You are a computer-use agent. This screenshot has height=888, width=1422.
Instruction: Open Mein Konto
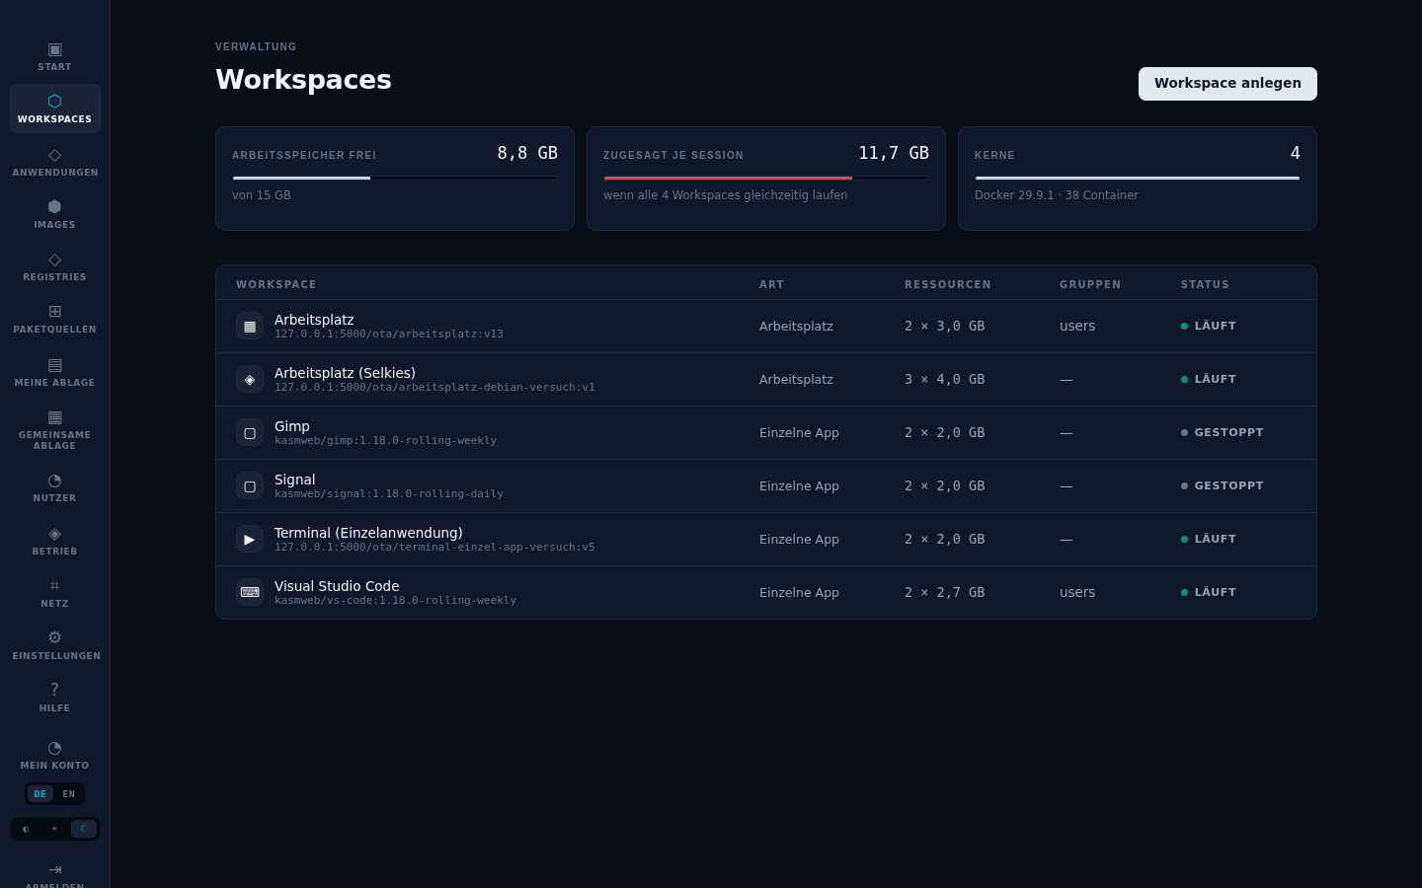[x=54, y=755]
